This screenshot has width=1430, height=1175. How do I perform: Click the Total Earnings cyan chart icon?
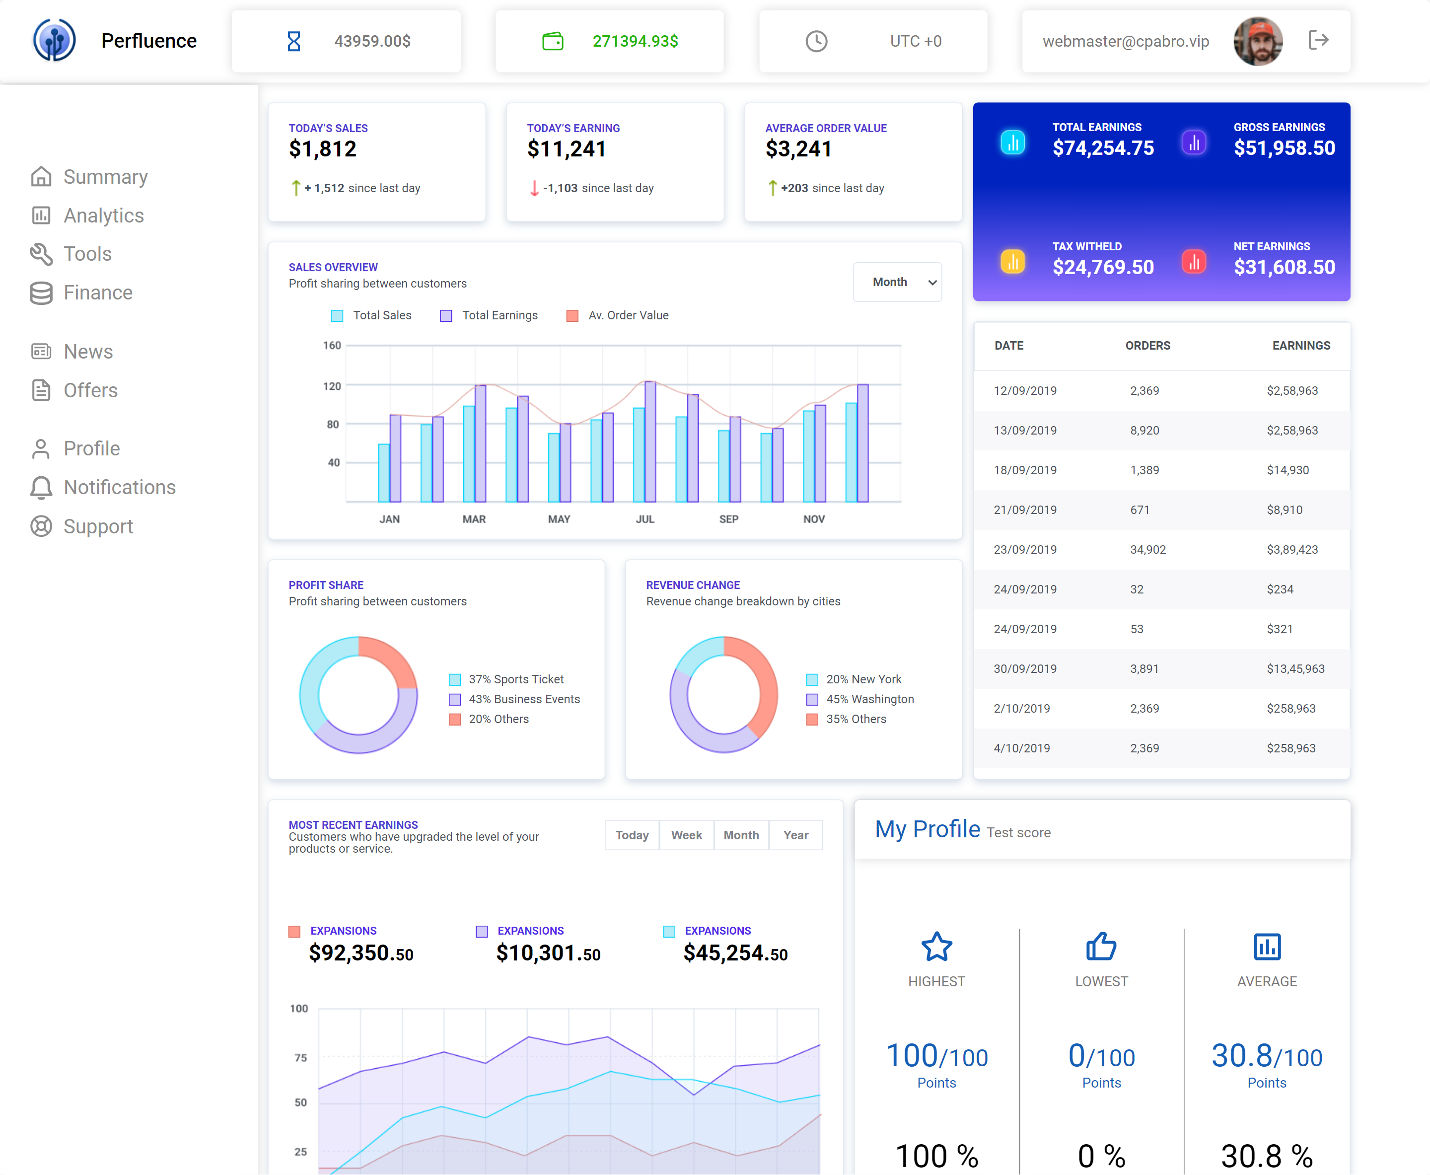coord(1012,142)
